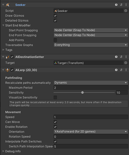Open Seeker component more-options menu
The height and width of the screenshot is (155, 129).
126,5
